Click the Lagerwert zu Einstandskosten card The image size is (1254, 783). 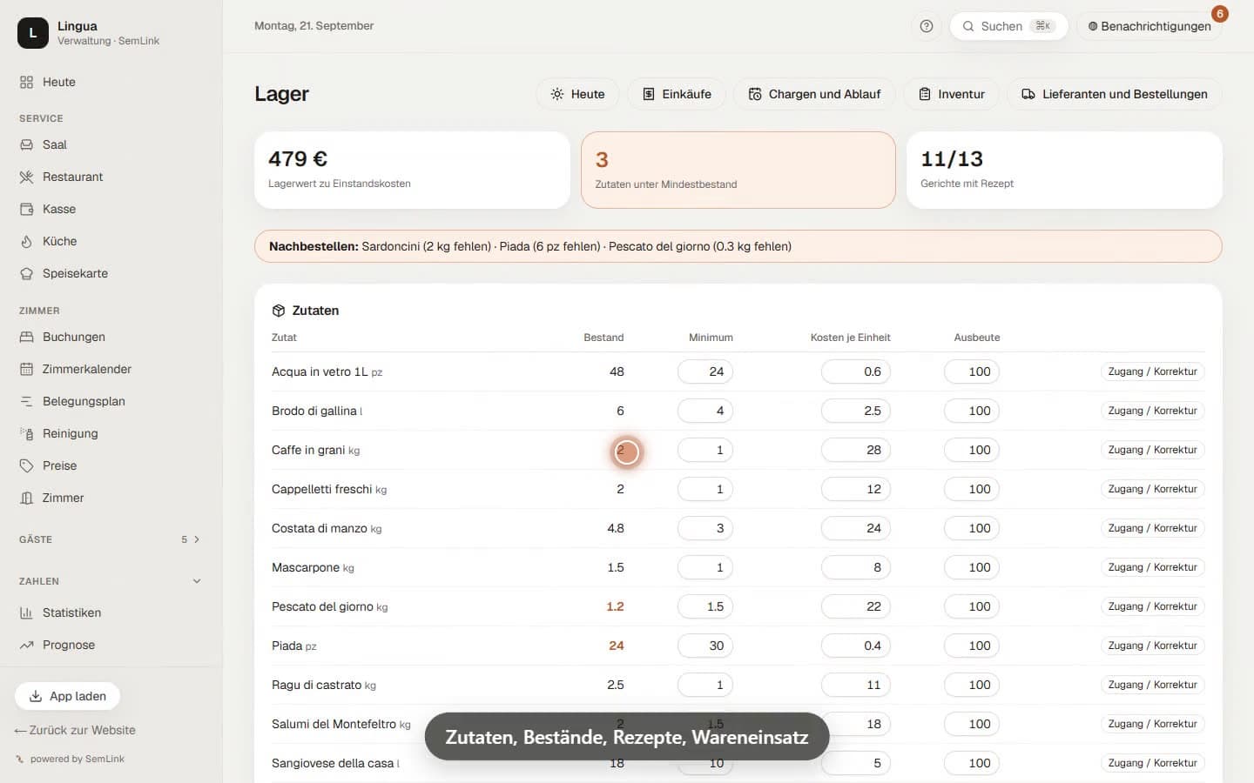point(412,170)
